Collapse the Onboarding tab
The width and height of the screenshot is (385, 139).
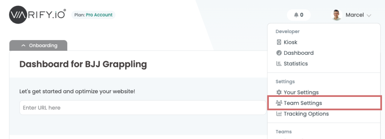[x=38, y=45]
